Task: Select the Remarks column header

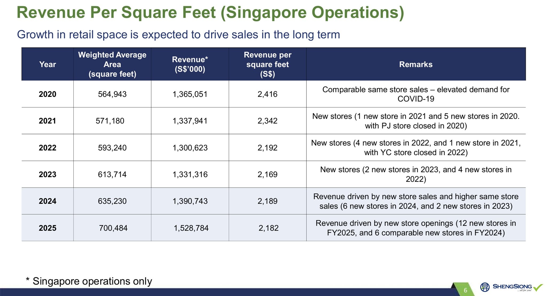Action: 416,64
